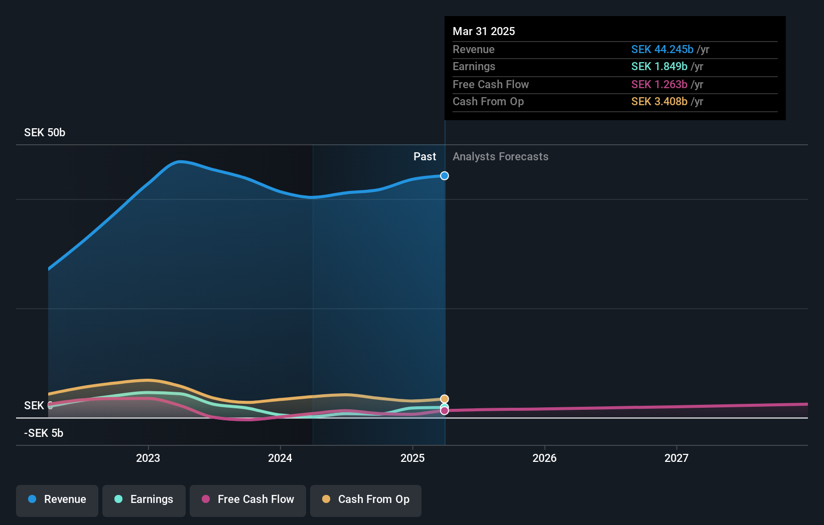Image resolution: width=824 pixels, height=525 pixels.
Task: Click the -SEK 5b y-axis label
Action: click(x=44, y=433)
